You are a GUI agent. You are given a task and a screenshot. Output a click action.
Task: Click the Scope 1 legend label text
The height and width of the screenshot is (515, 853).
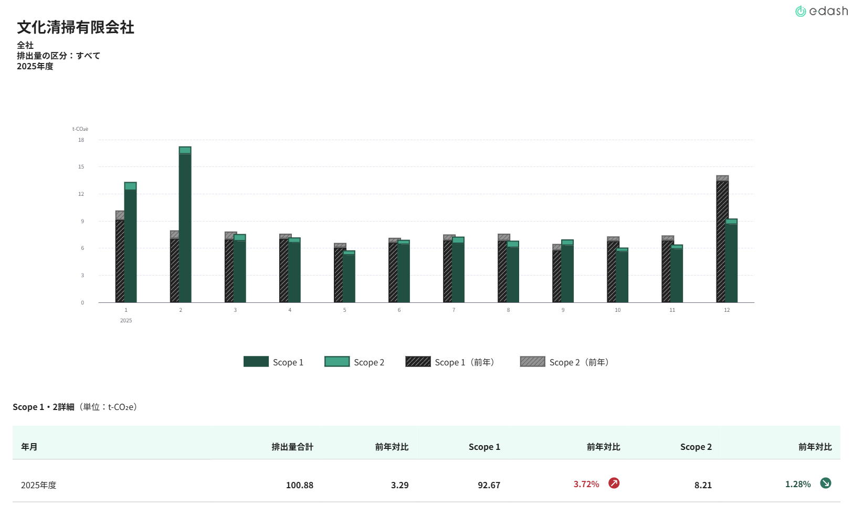[288, 362]
